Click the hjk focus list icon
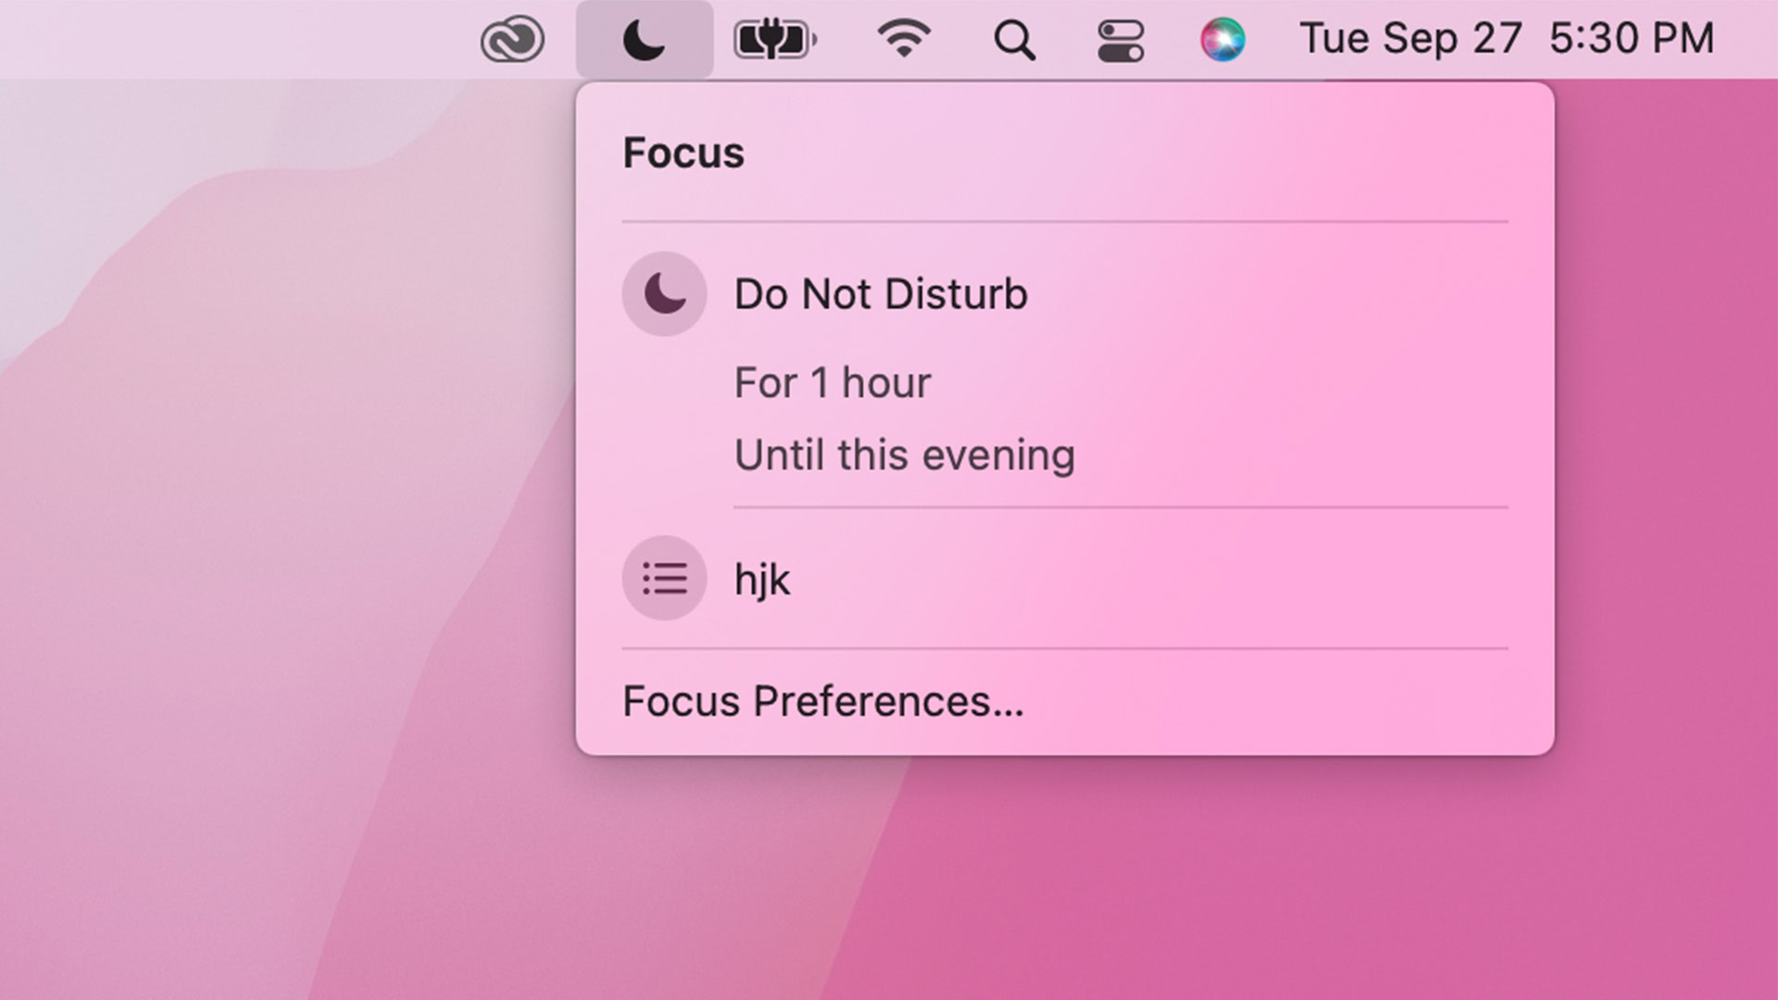Image resolution: width=1778 pixels, height=1000 pixels. [664, 579]
